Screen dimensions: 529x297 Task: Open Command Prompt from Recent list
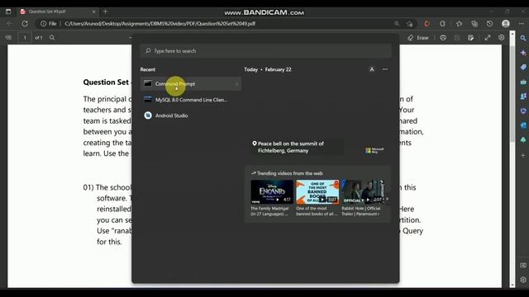pos(191,83)
